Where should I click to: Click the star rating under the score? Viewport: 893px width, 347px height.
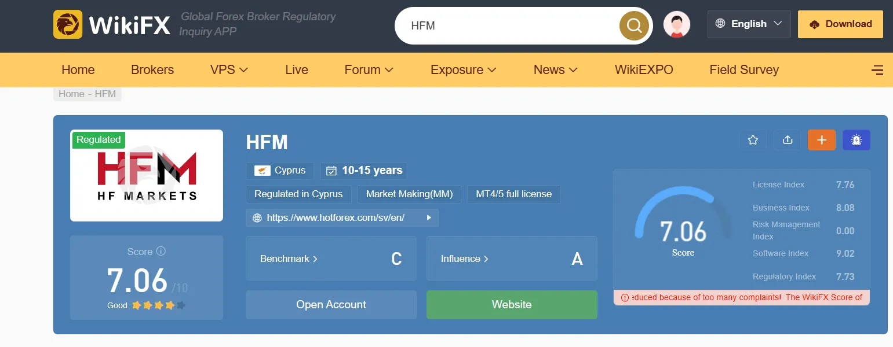click(x=159, y=305)
